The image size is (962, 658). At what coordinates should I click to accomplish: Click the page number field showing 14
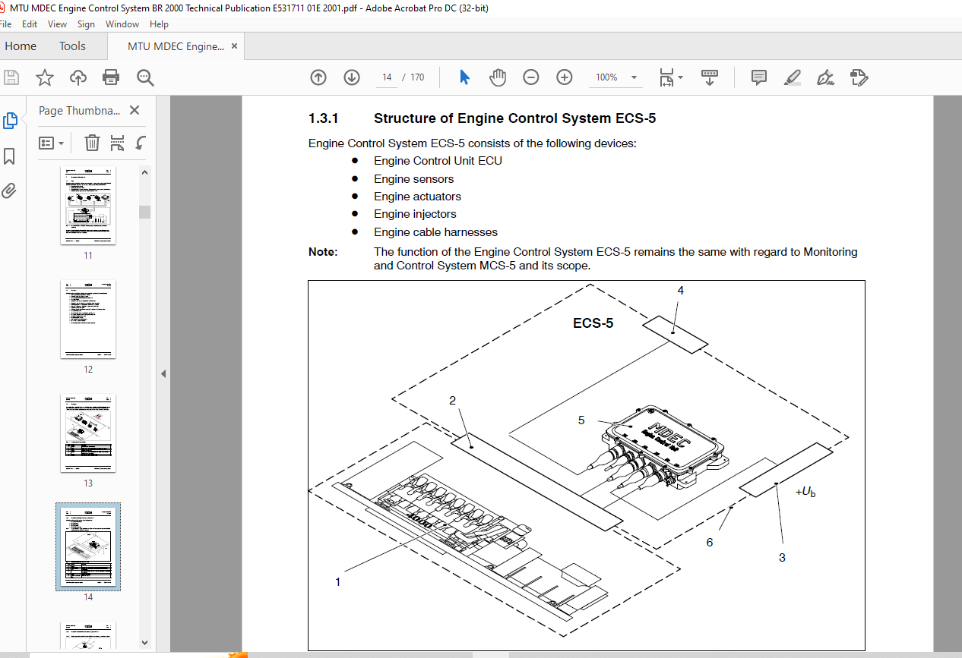point(388,77)
